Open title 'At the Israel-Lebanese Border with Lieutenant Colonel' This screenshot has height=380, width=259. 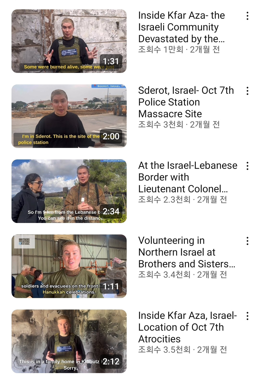[188, 177]
